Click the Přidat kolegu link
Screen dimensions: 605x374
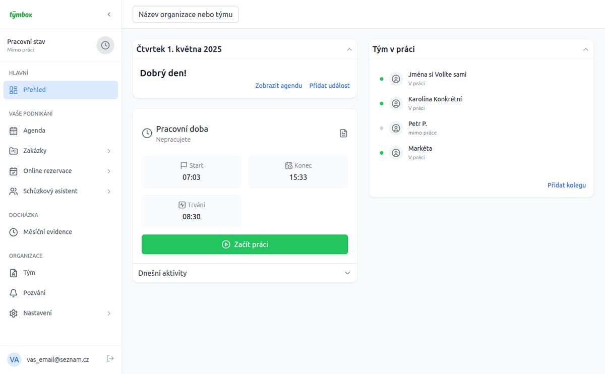(x=567, y=185)
